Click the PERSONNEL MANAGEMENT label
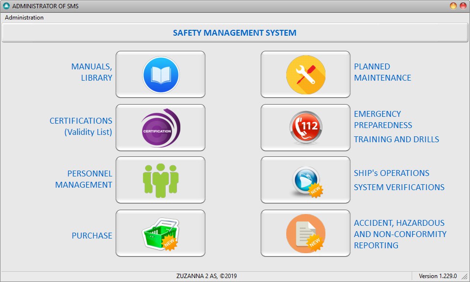The height and width of the screenshot is (282, 470). [x=84, y=179]
